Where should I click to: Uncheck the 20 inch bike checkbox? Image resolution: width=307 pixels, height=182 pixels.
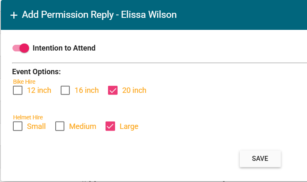click(113, 90)
